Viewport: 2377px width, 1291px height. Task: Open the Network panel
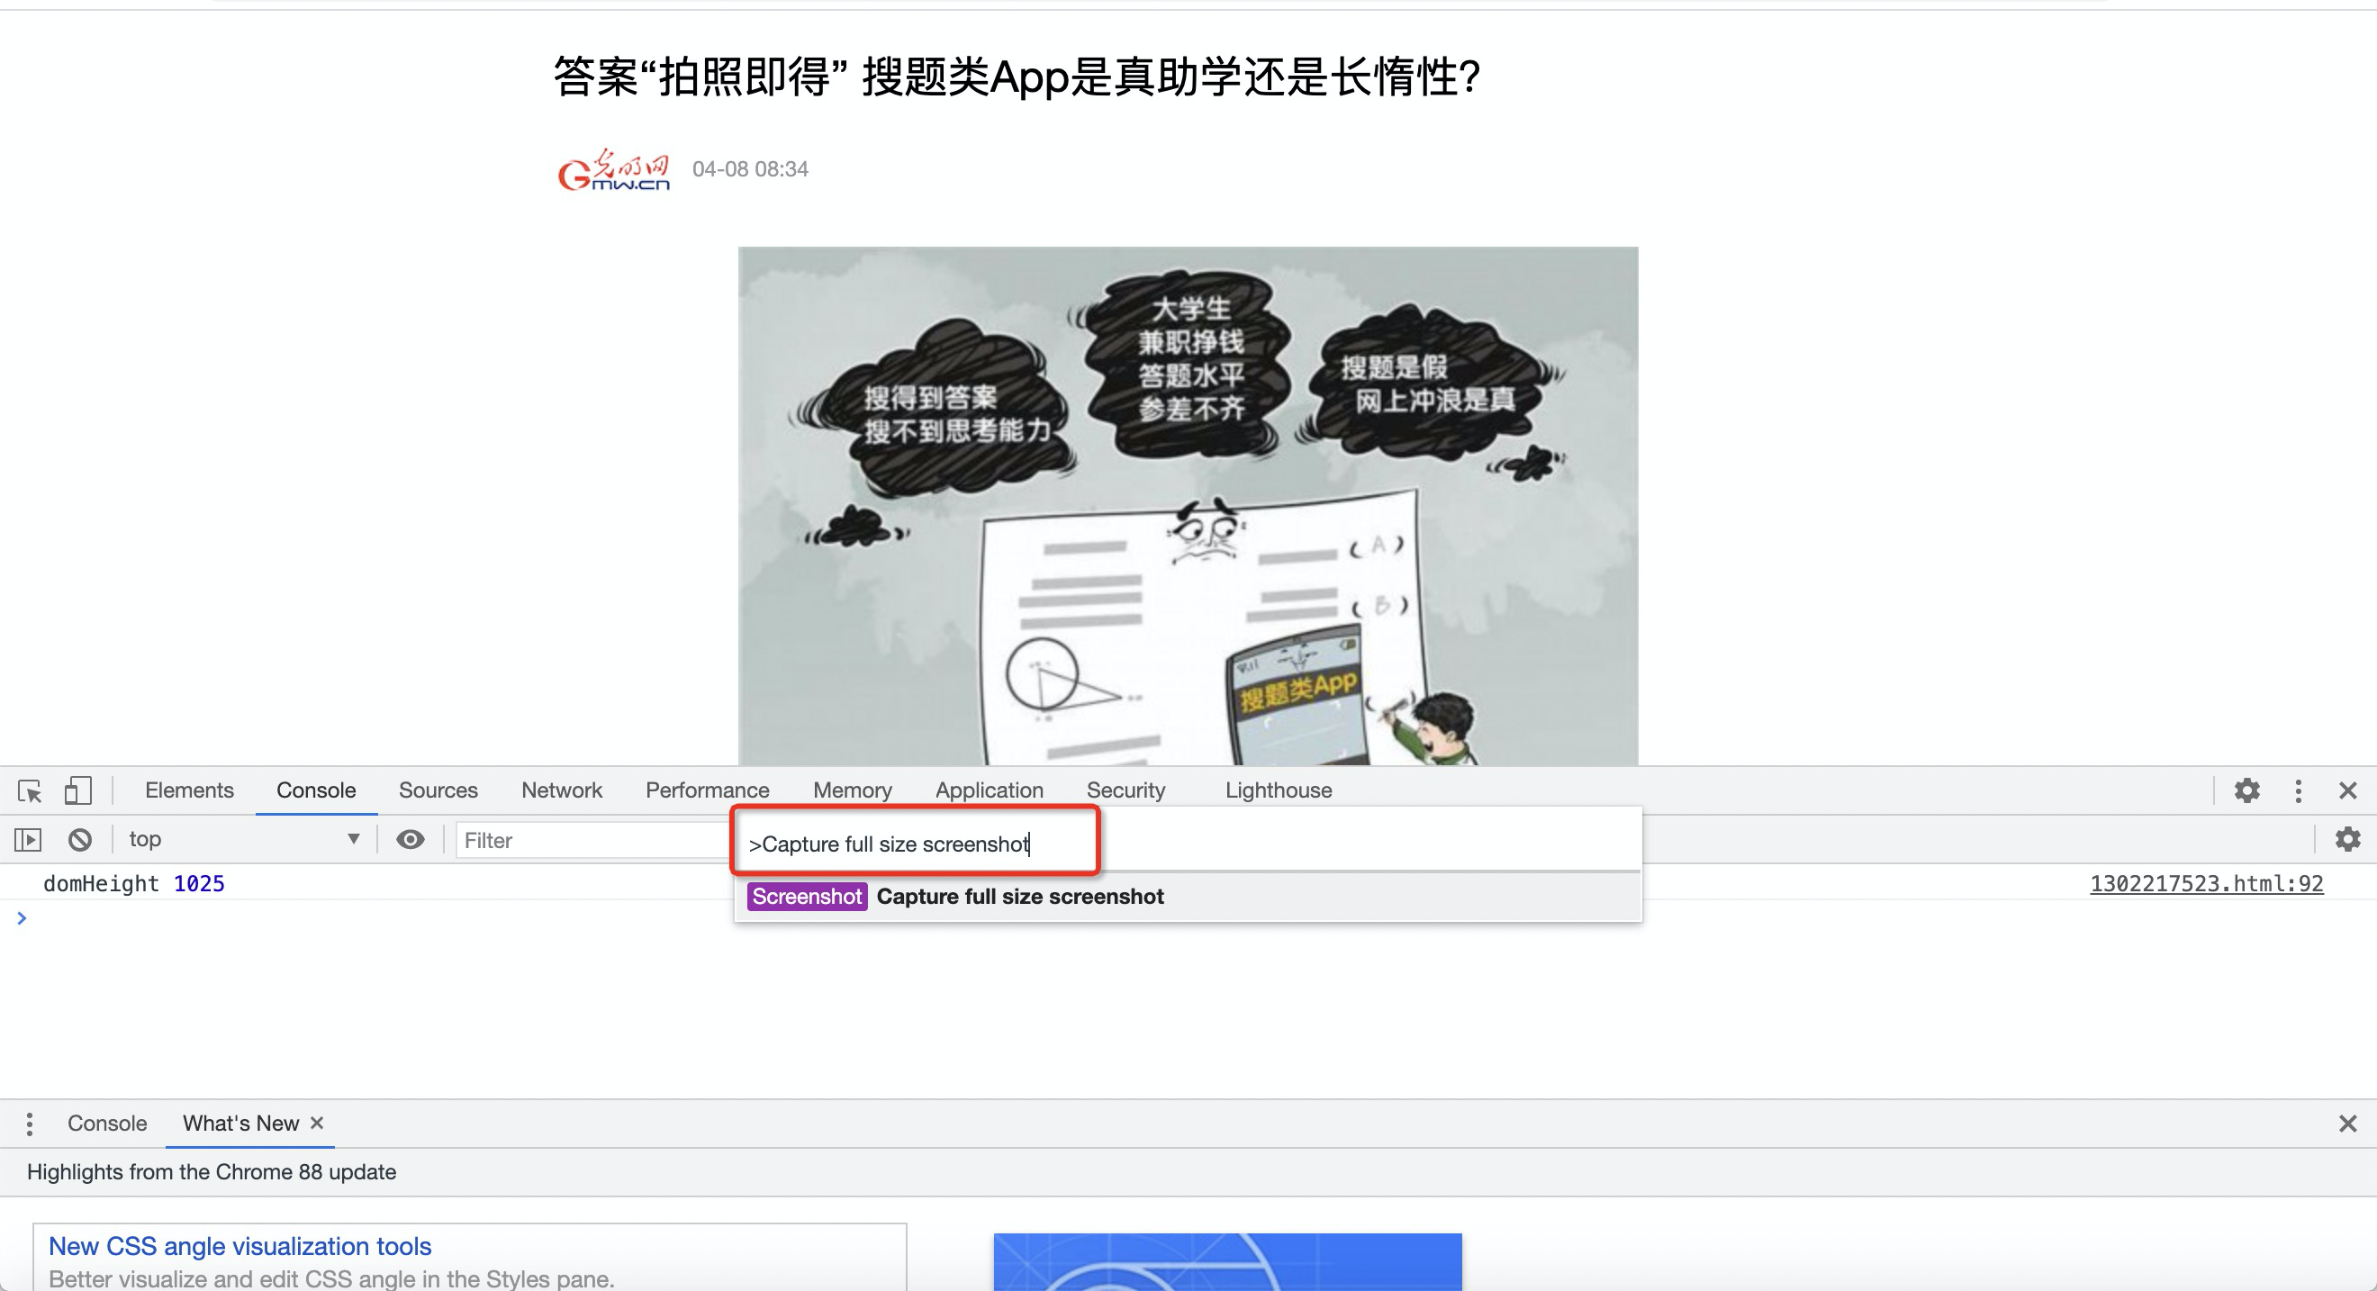561,790
